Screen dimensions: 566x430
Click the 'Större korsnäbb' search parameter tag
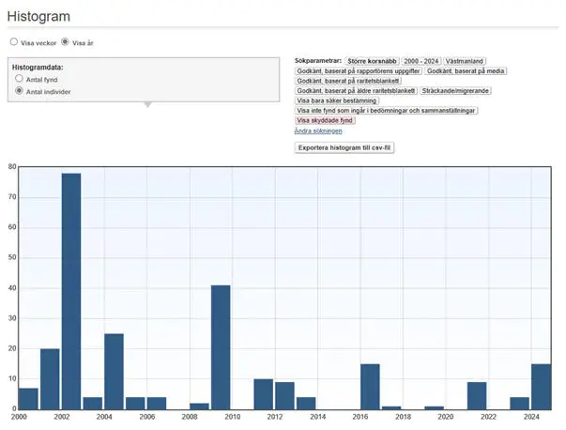click(x=372, y=60)
